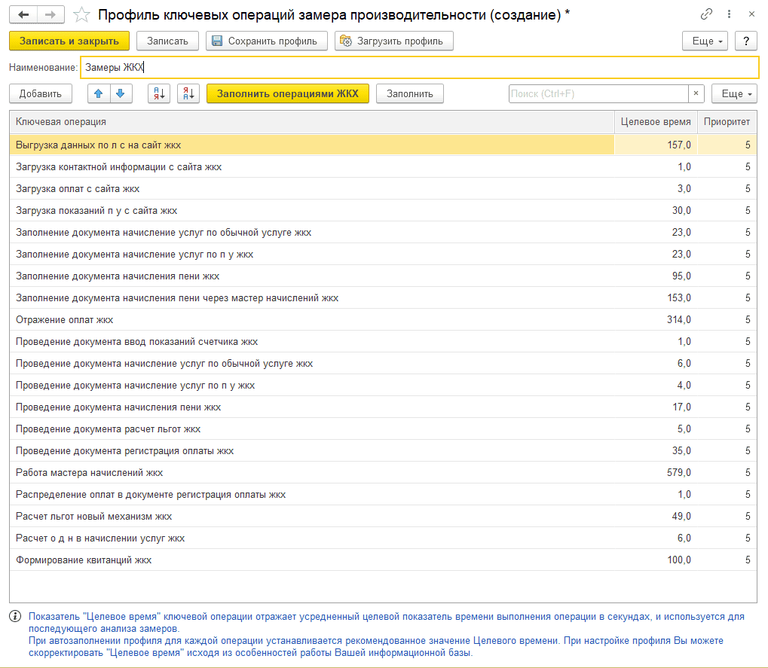Add form to favorites with star icon

tap(81, 14)
